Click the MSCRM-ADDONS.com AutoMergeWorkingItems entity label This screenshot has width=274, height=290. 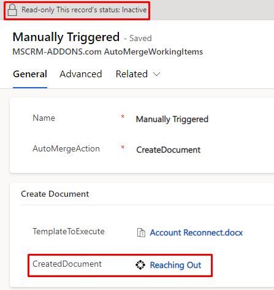[108, 52]
